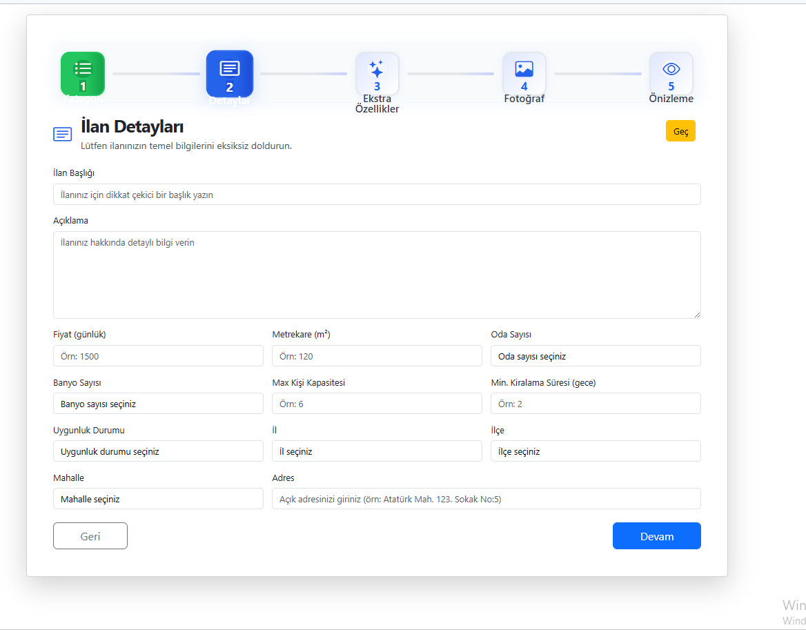Click the Fiyat (günlük) label
Screen dimensions: 806x630
(79, 335)
